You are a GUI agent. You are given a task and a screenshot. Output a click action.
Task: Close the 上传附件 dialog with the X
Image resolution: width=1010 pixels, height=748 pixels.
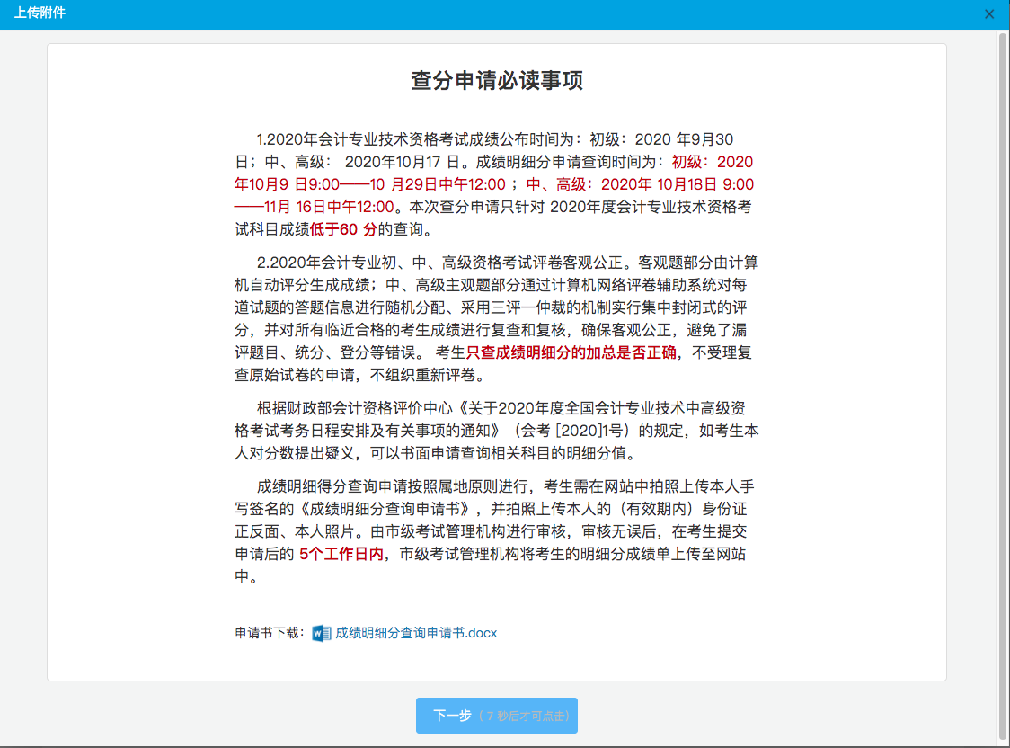point(989,14)
